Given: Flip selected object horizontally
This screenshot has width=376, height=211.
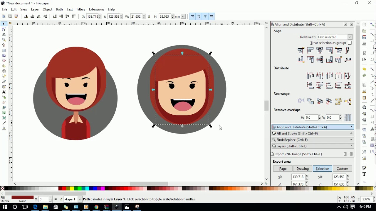Looking at the screenshot, I should [x=39, y=17].
